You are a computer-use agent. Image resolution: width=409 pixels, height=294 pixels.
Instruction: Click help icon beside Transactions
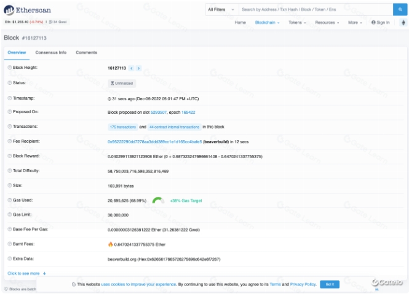pos(10,126)
